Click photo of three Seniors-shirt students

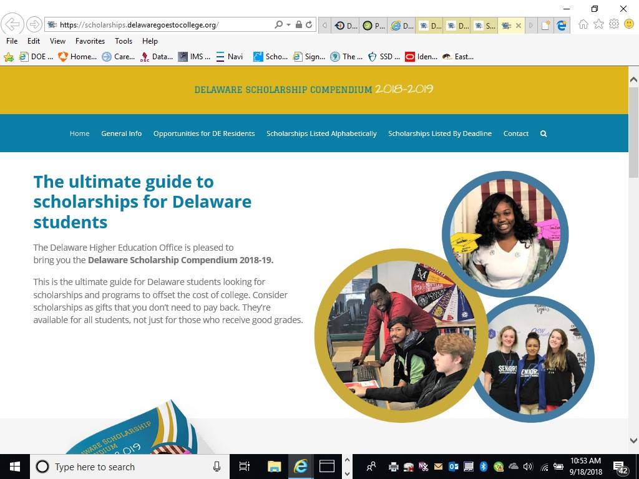coord(535,359)
